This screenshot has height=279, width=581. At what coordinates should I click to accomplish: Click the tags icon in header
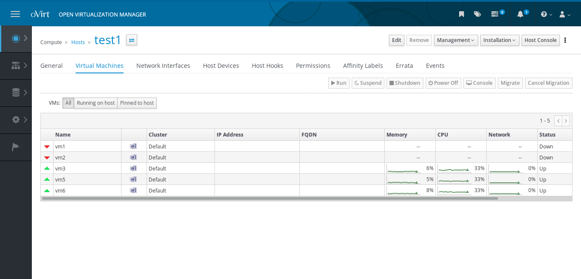(x=477, y=14)
